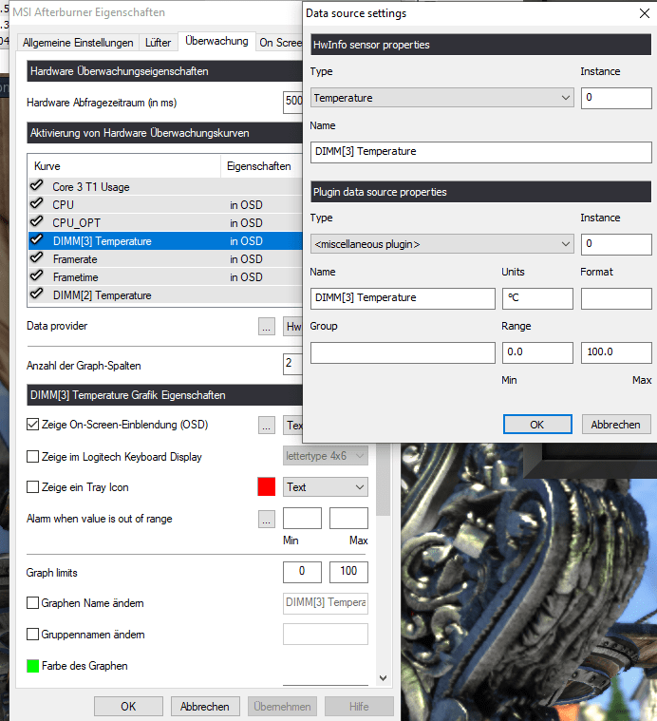The image size is (657, 721).
Task: Click the disabled Übernehmen button
Action: point(282,707)
